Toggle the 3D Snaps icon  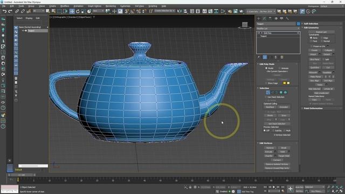coord(127,11)
